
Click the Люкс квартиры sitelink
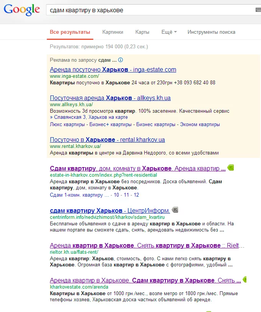coord(67,125)
